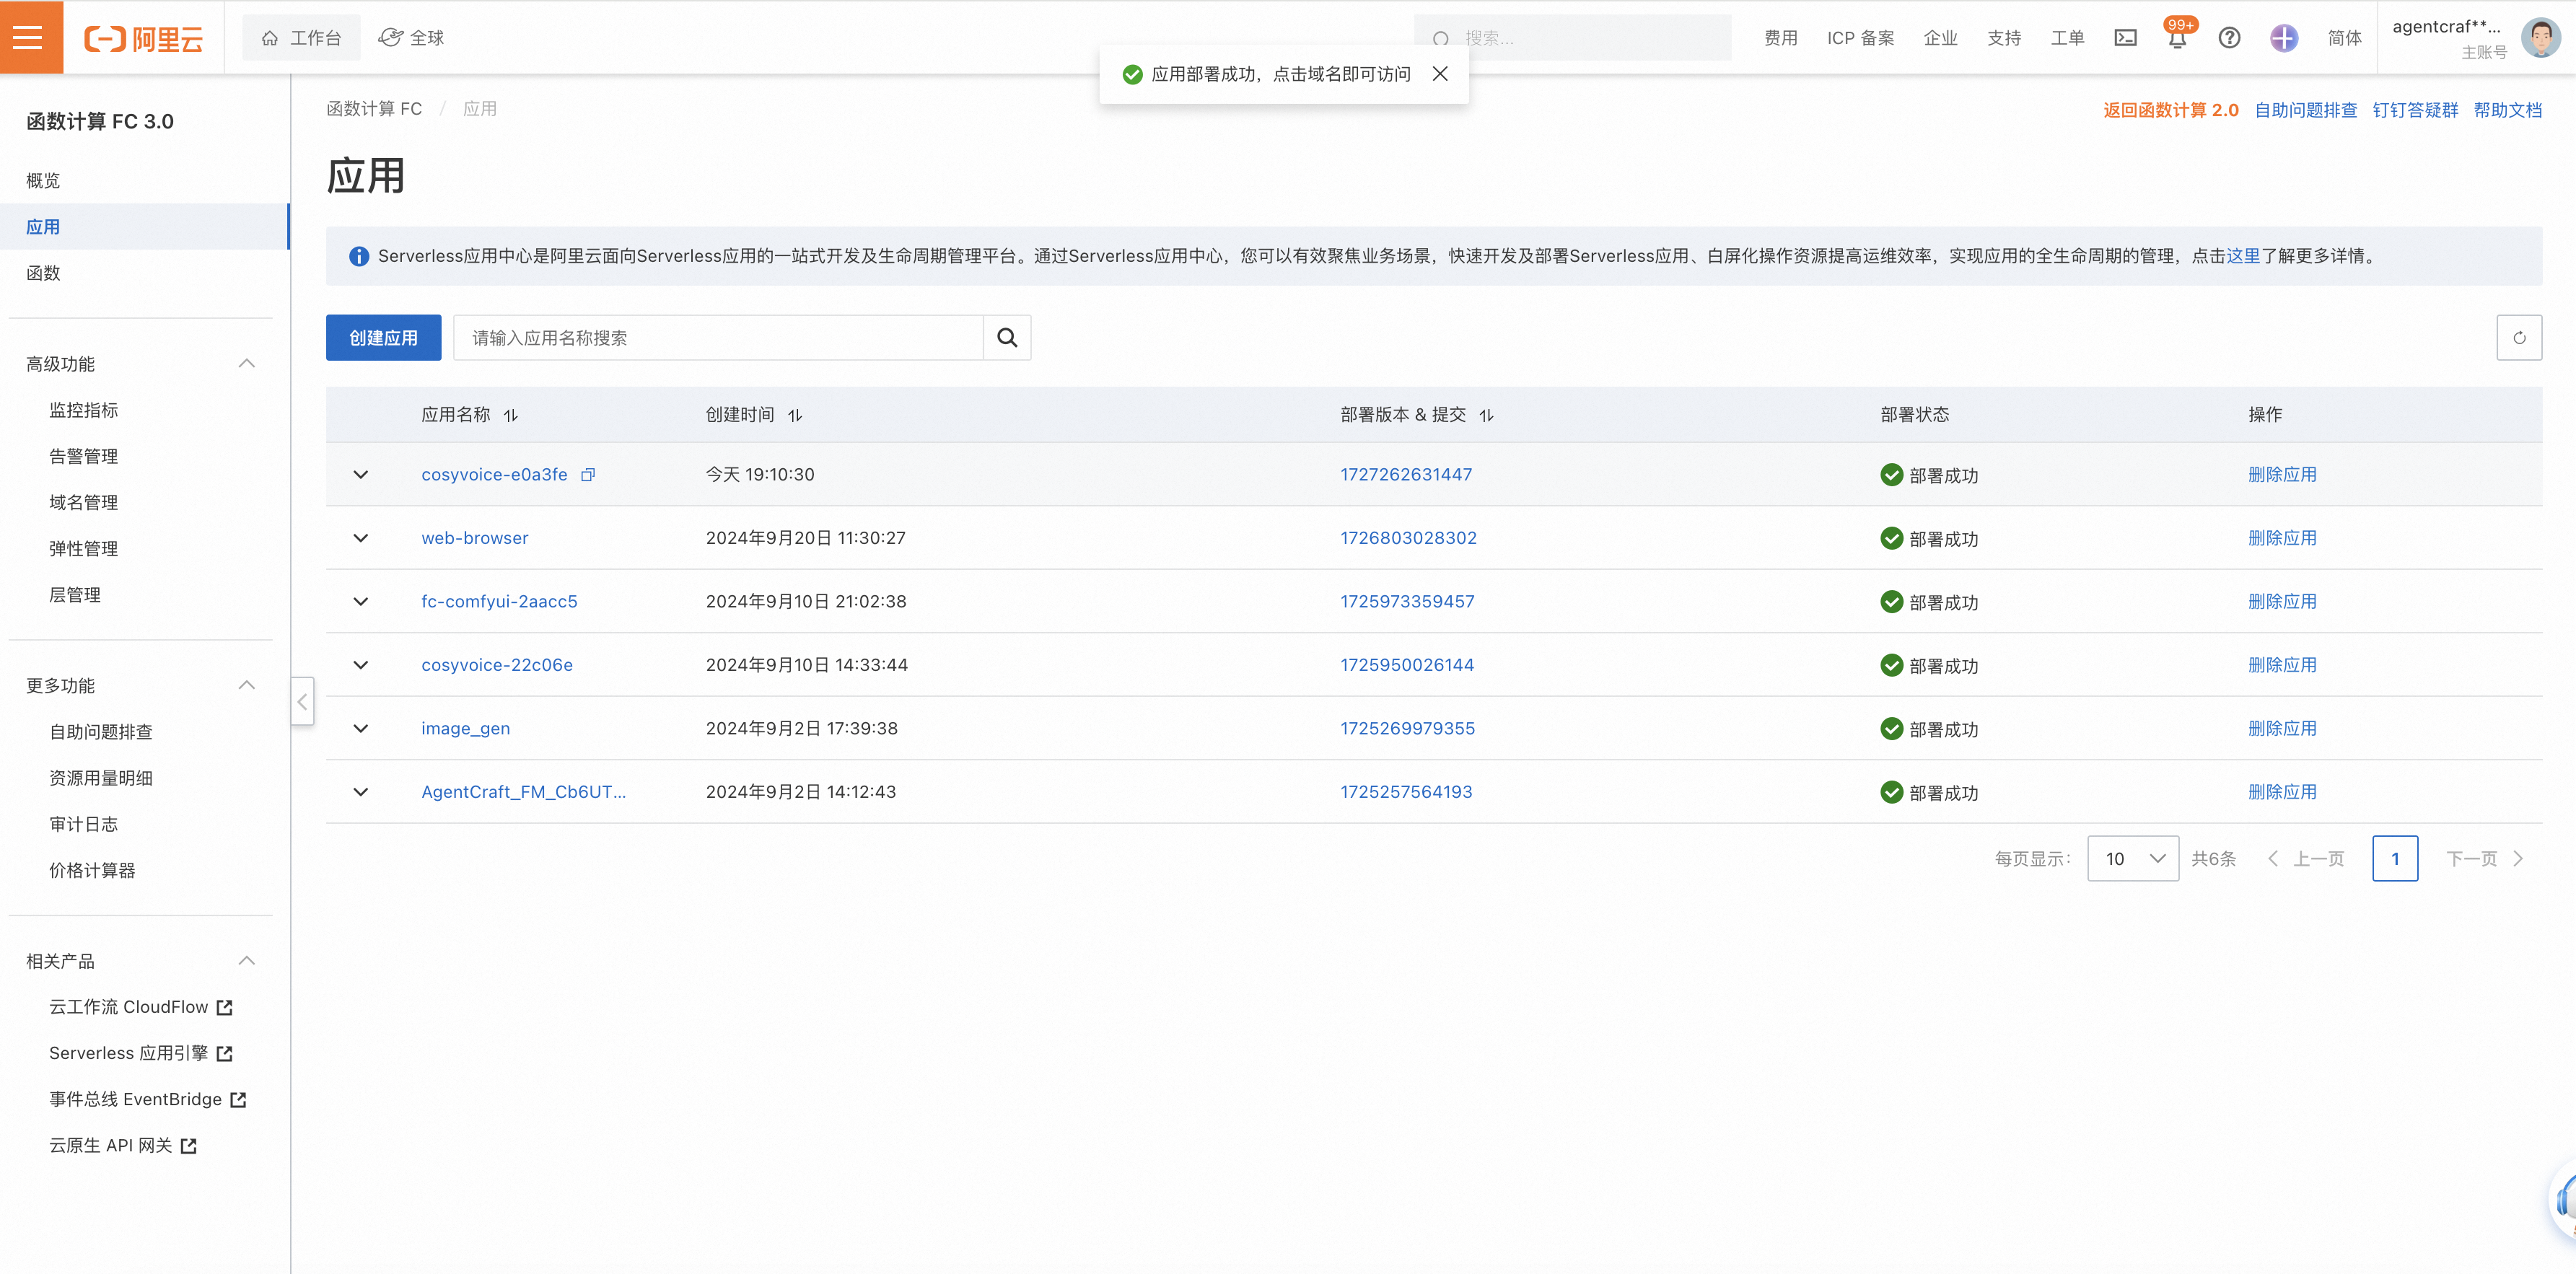The height and width of the screenshot is (1274, 2576).
Task: Click the copy icon beside cosyvoice-e0a3fe
Action: pyautogui.click(x=587, y=474)
